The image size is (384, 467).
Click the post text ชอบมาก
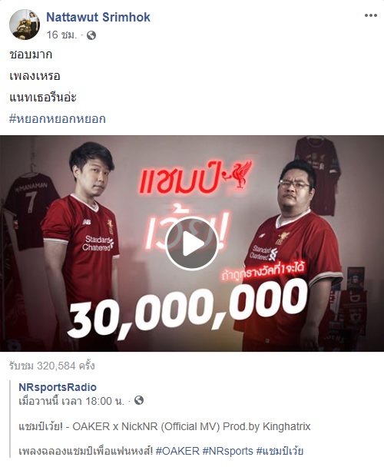coord(31,55)
